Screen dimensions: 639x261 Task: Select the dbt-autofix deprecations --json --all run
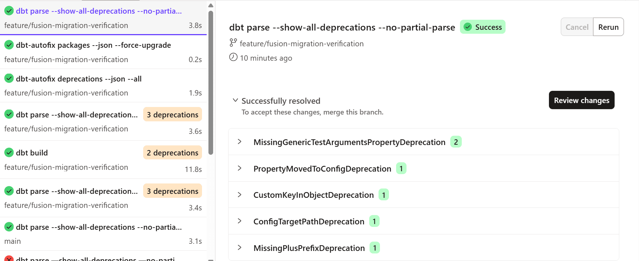103,85
